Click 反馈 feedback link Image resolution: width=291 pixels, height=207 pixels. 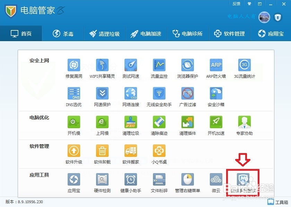coord(236,4)
